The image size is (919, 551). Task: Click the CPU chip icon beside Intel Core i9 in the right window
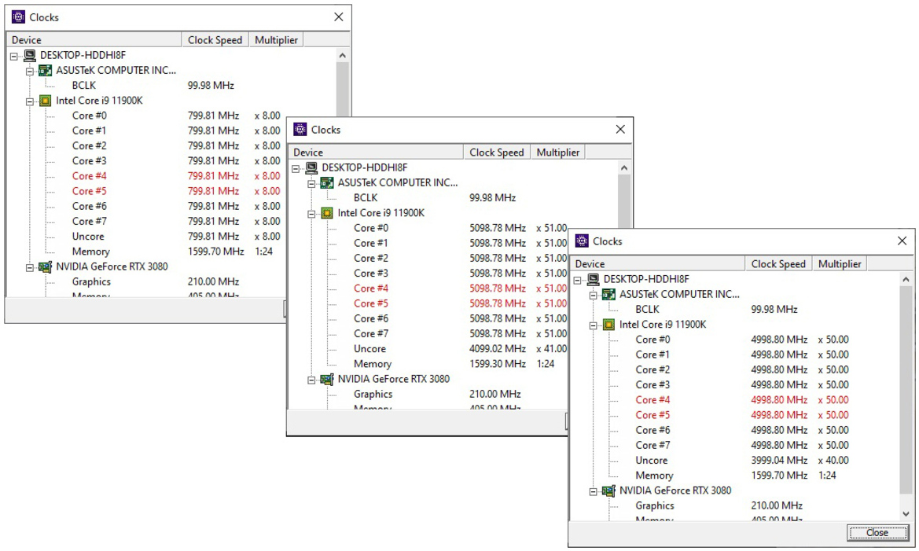[609, 324]
